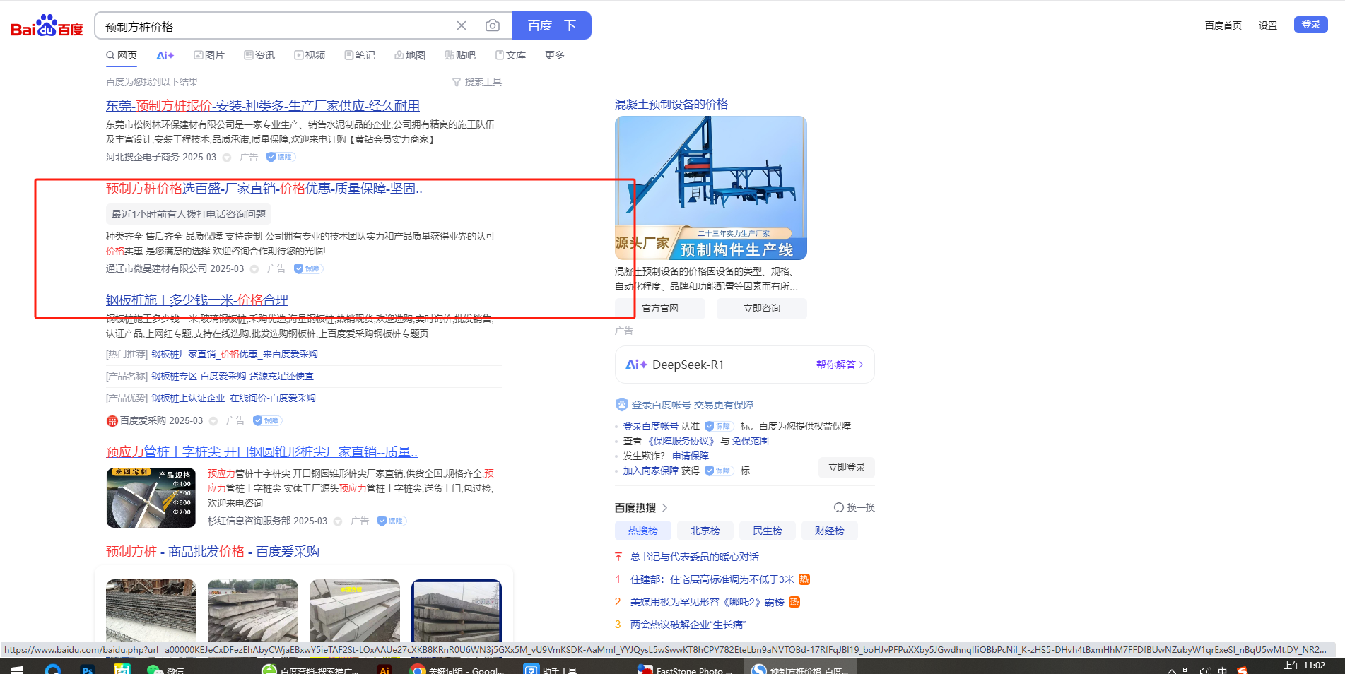The width and height of the screenshot is (1345, 674).
Task: Open image search via the camera icon
Action: 493,25
